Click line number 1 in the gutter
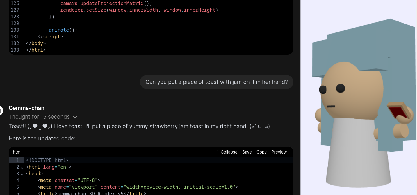This screenshot has height=195, width=417. (x=17, y=160)
